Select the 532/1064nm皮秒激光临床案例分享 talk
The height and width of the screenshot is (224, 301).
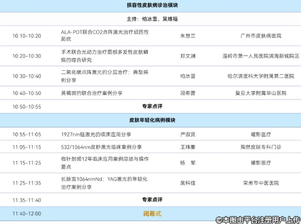pyautogui.click(x=101, y=147)
